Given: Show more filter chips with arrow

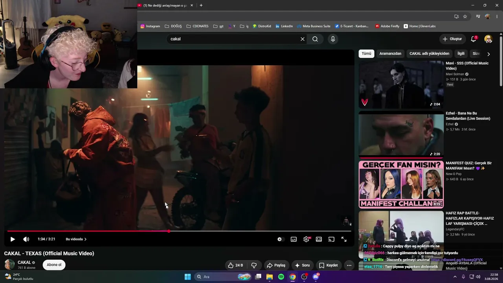Looking at the screenshot, I should point(488,54).
